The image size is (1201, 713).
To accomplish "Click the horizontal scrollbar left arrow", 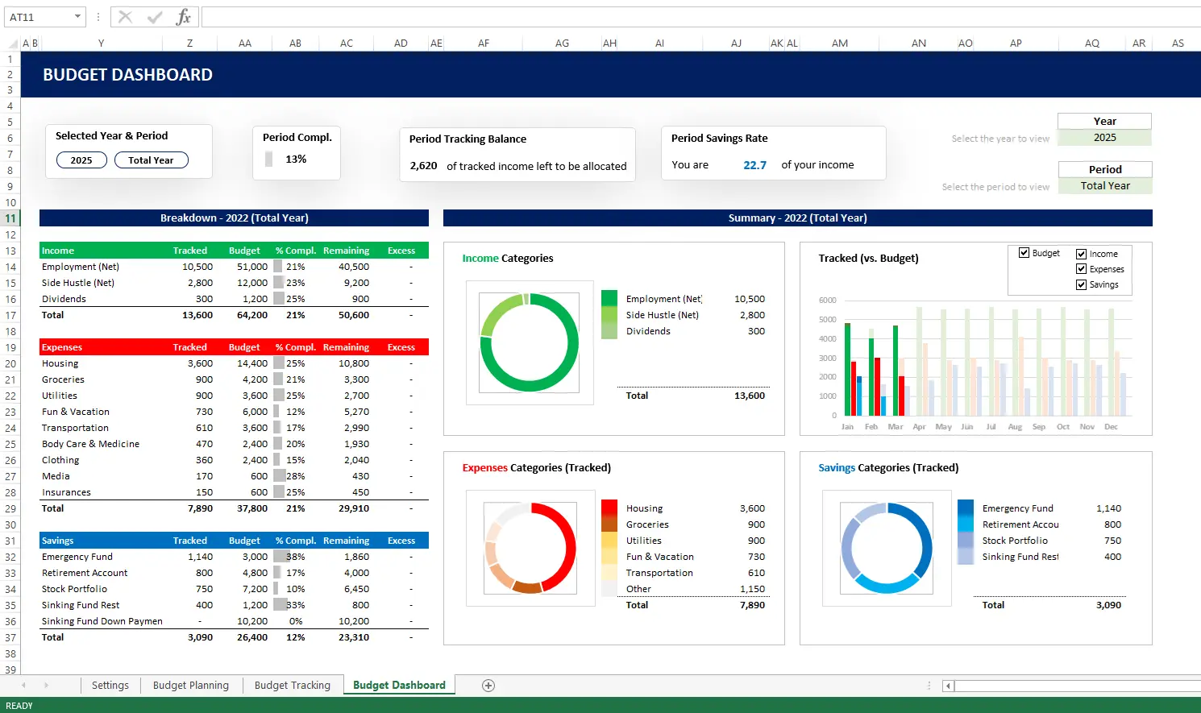I will click(949, 686).
